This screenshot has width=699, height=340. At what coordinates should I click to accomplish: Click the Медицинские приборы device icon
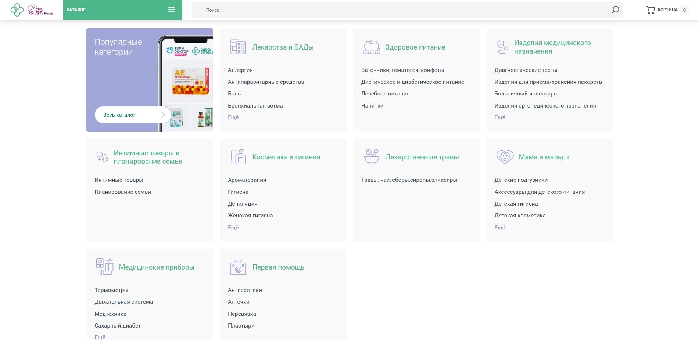click(104, 267)
